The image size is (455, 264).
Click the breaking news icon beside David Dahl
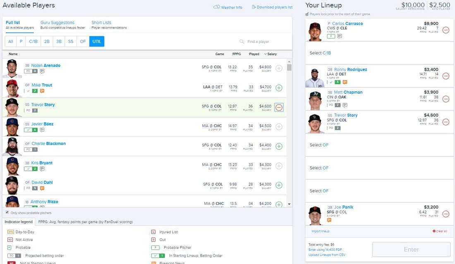[41, 188]
